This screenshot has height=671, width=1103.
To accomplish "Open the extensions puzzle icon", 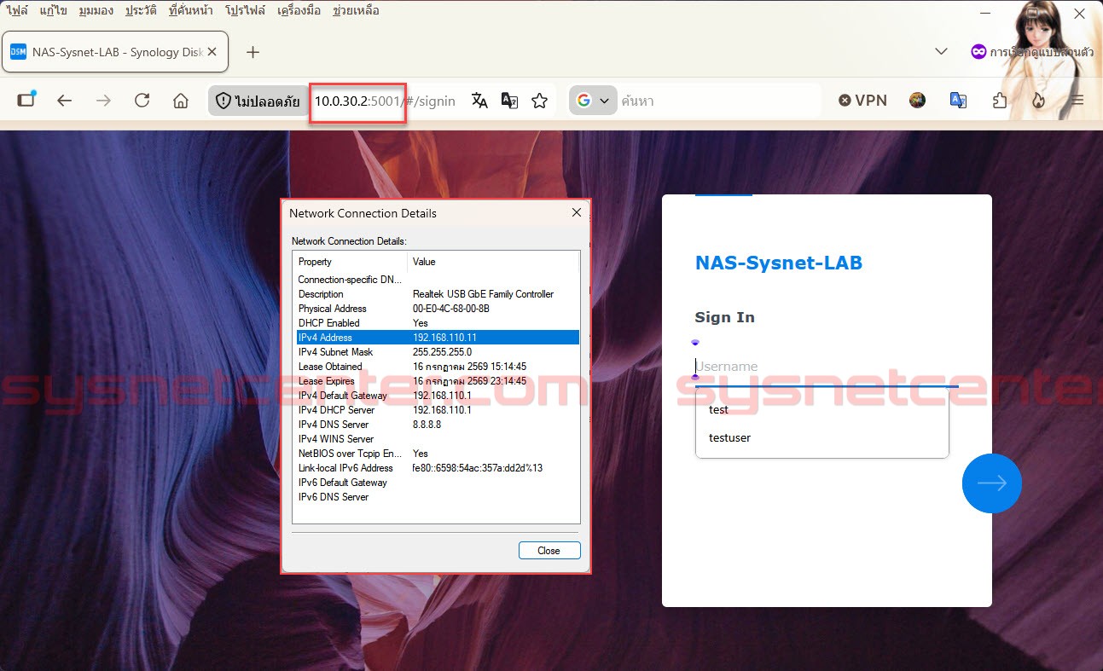I will coord(1000,101).
